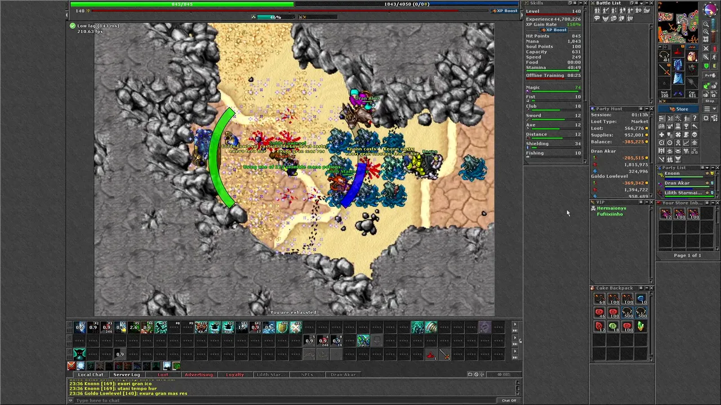Toggle the two-people players filter in Battle List
The width and height of the screenshot is (721, 405).
pyautogui.click(x=597, y=10)
